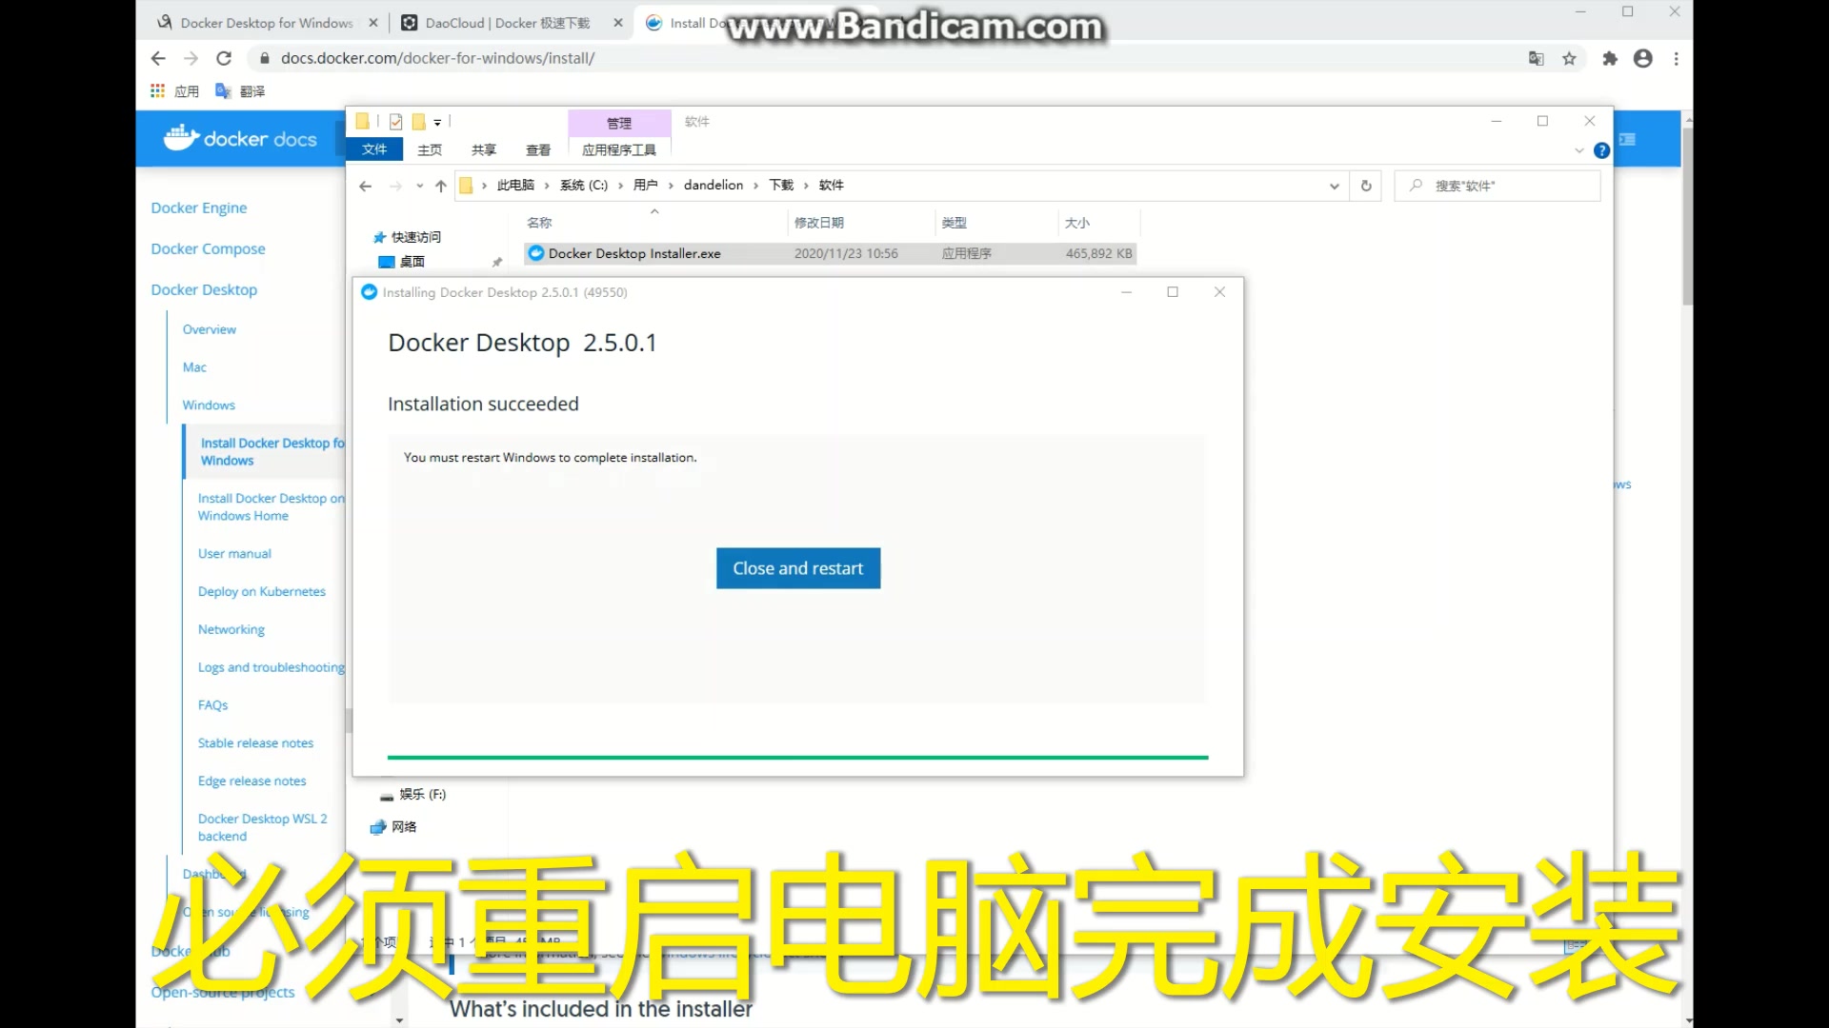Expand the Explorer ribbon chevron

click(x=1579, y=150)
